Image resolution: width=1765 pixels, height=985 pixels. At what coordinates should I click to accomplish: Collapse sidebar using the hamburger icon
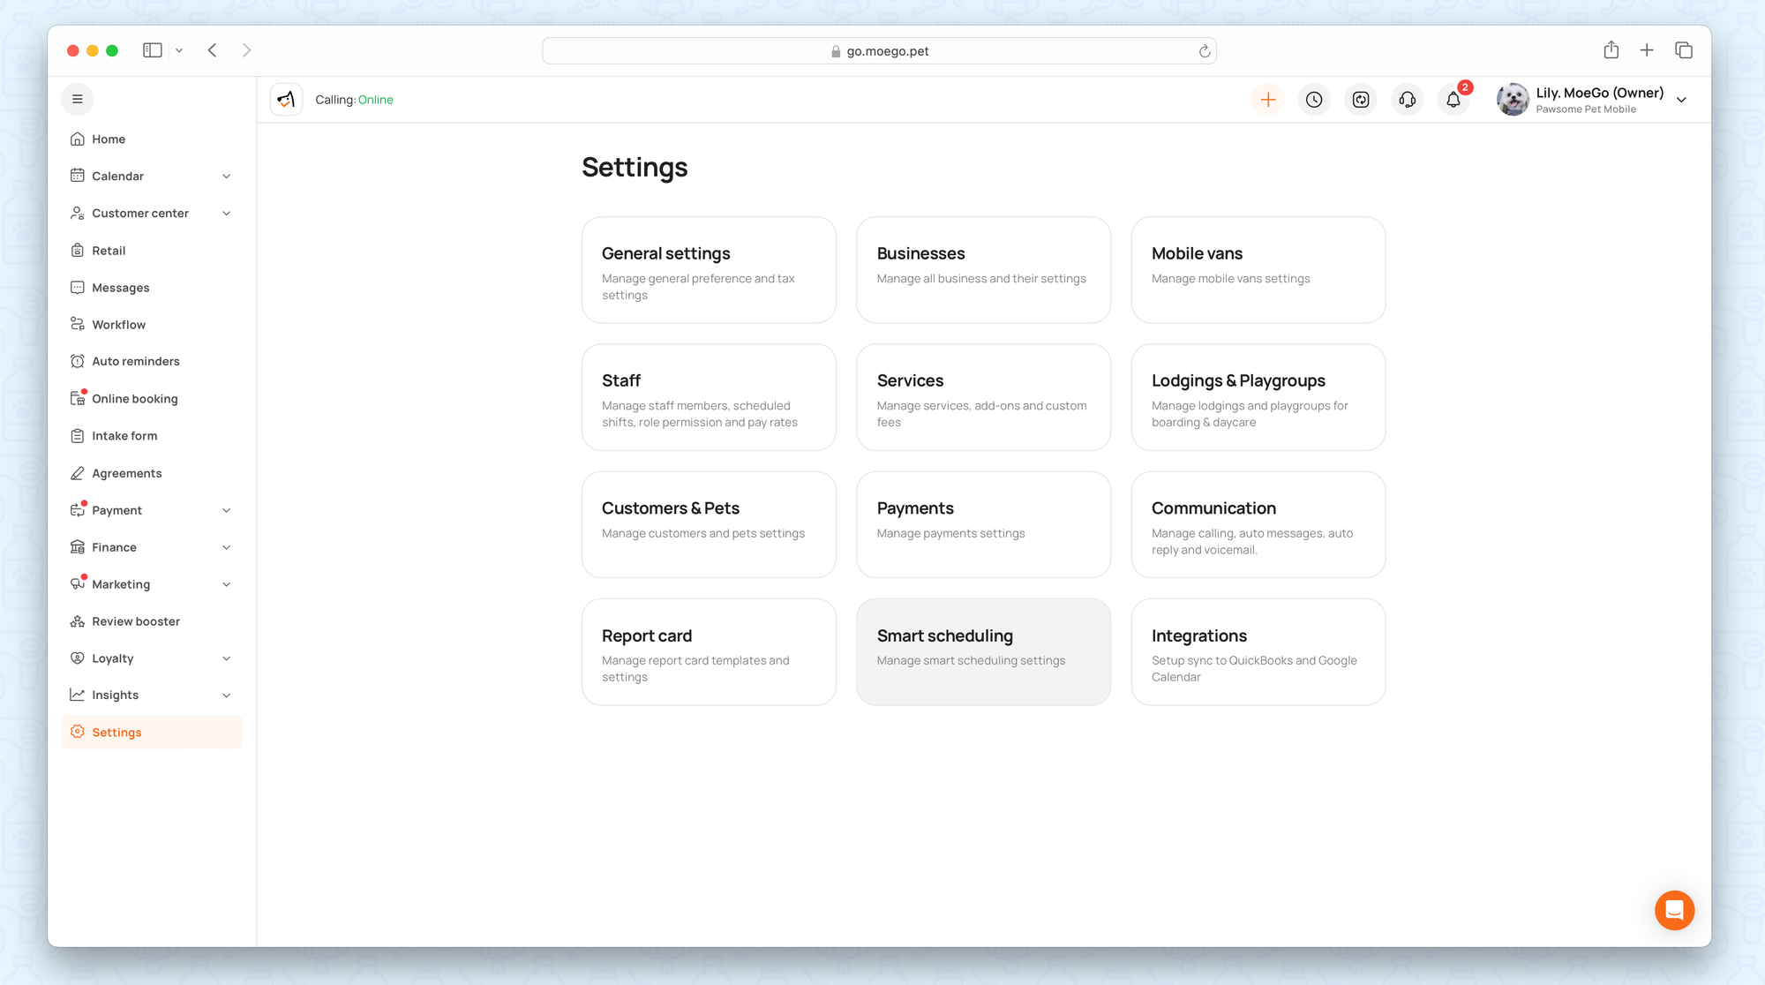pyautogui.click(x=78, y=99)
